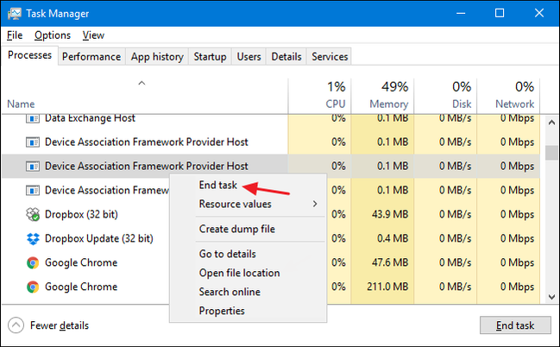Sort processes by the Memory column
This screenshot has width=560, height=347.
point(388,94)
